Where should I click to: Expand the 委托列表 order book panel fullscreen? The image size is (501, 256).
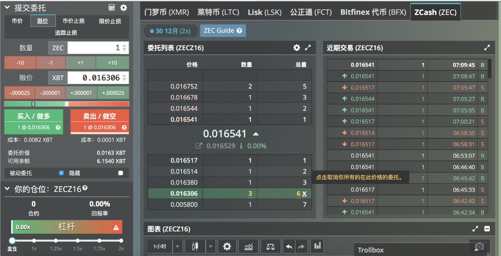point(308,47)
